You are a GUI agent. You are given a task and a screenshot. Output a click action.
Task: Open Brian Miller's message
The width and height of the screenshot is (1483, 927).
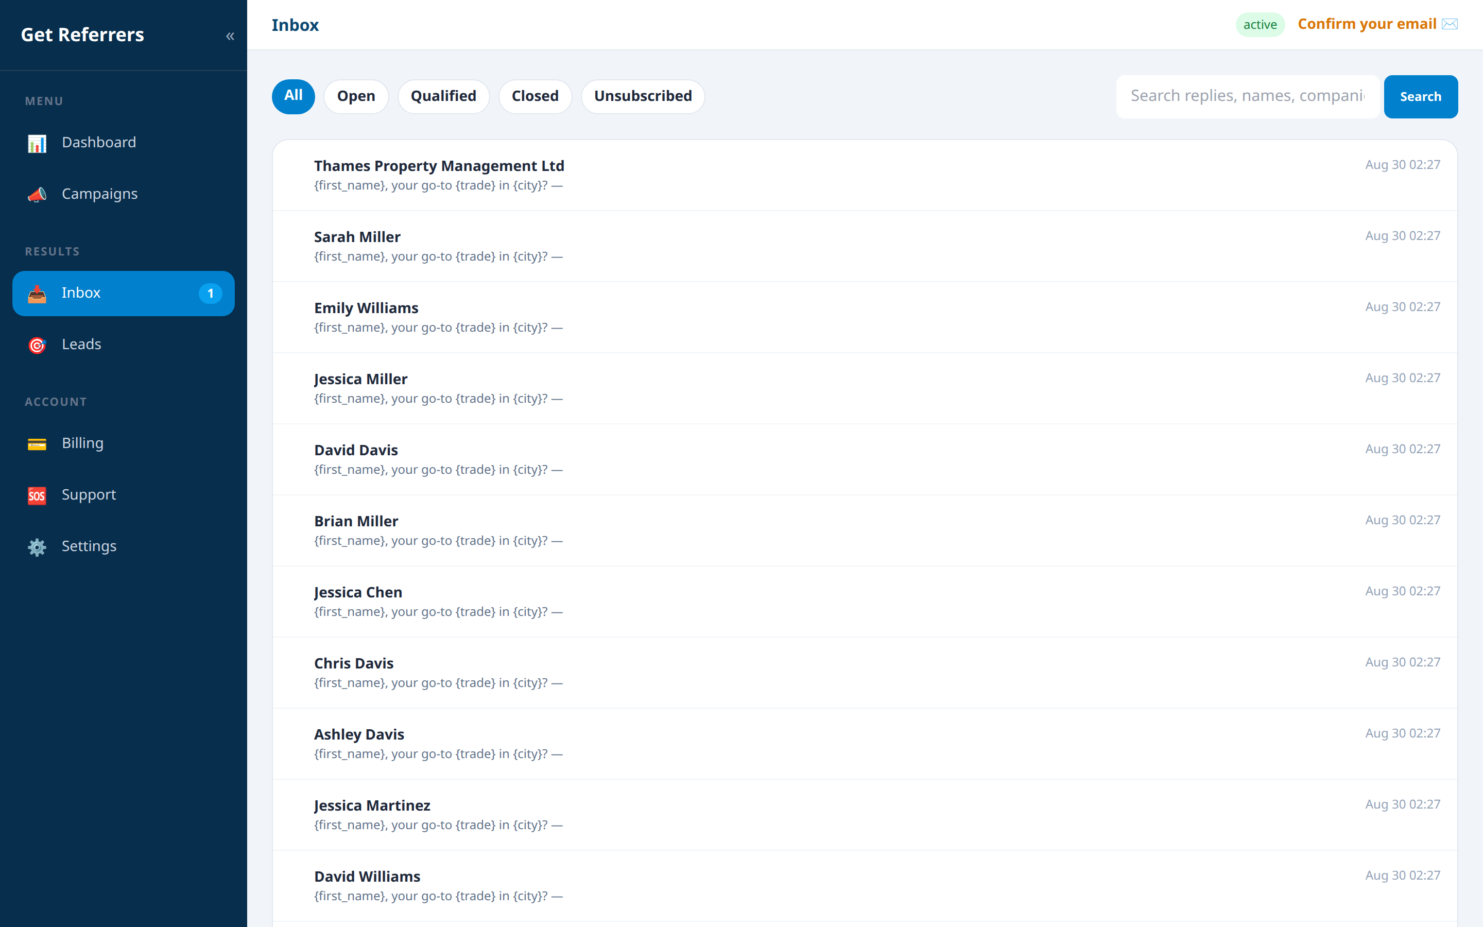[865, 531]
